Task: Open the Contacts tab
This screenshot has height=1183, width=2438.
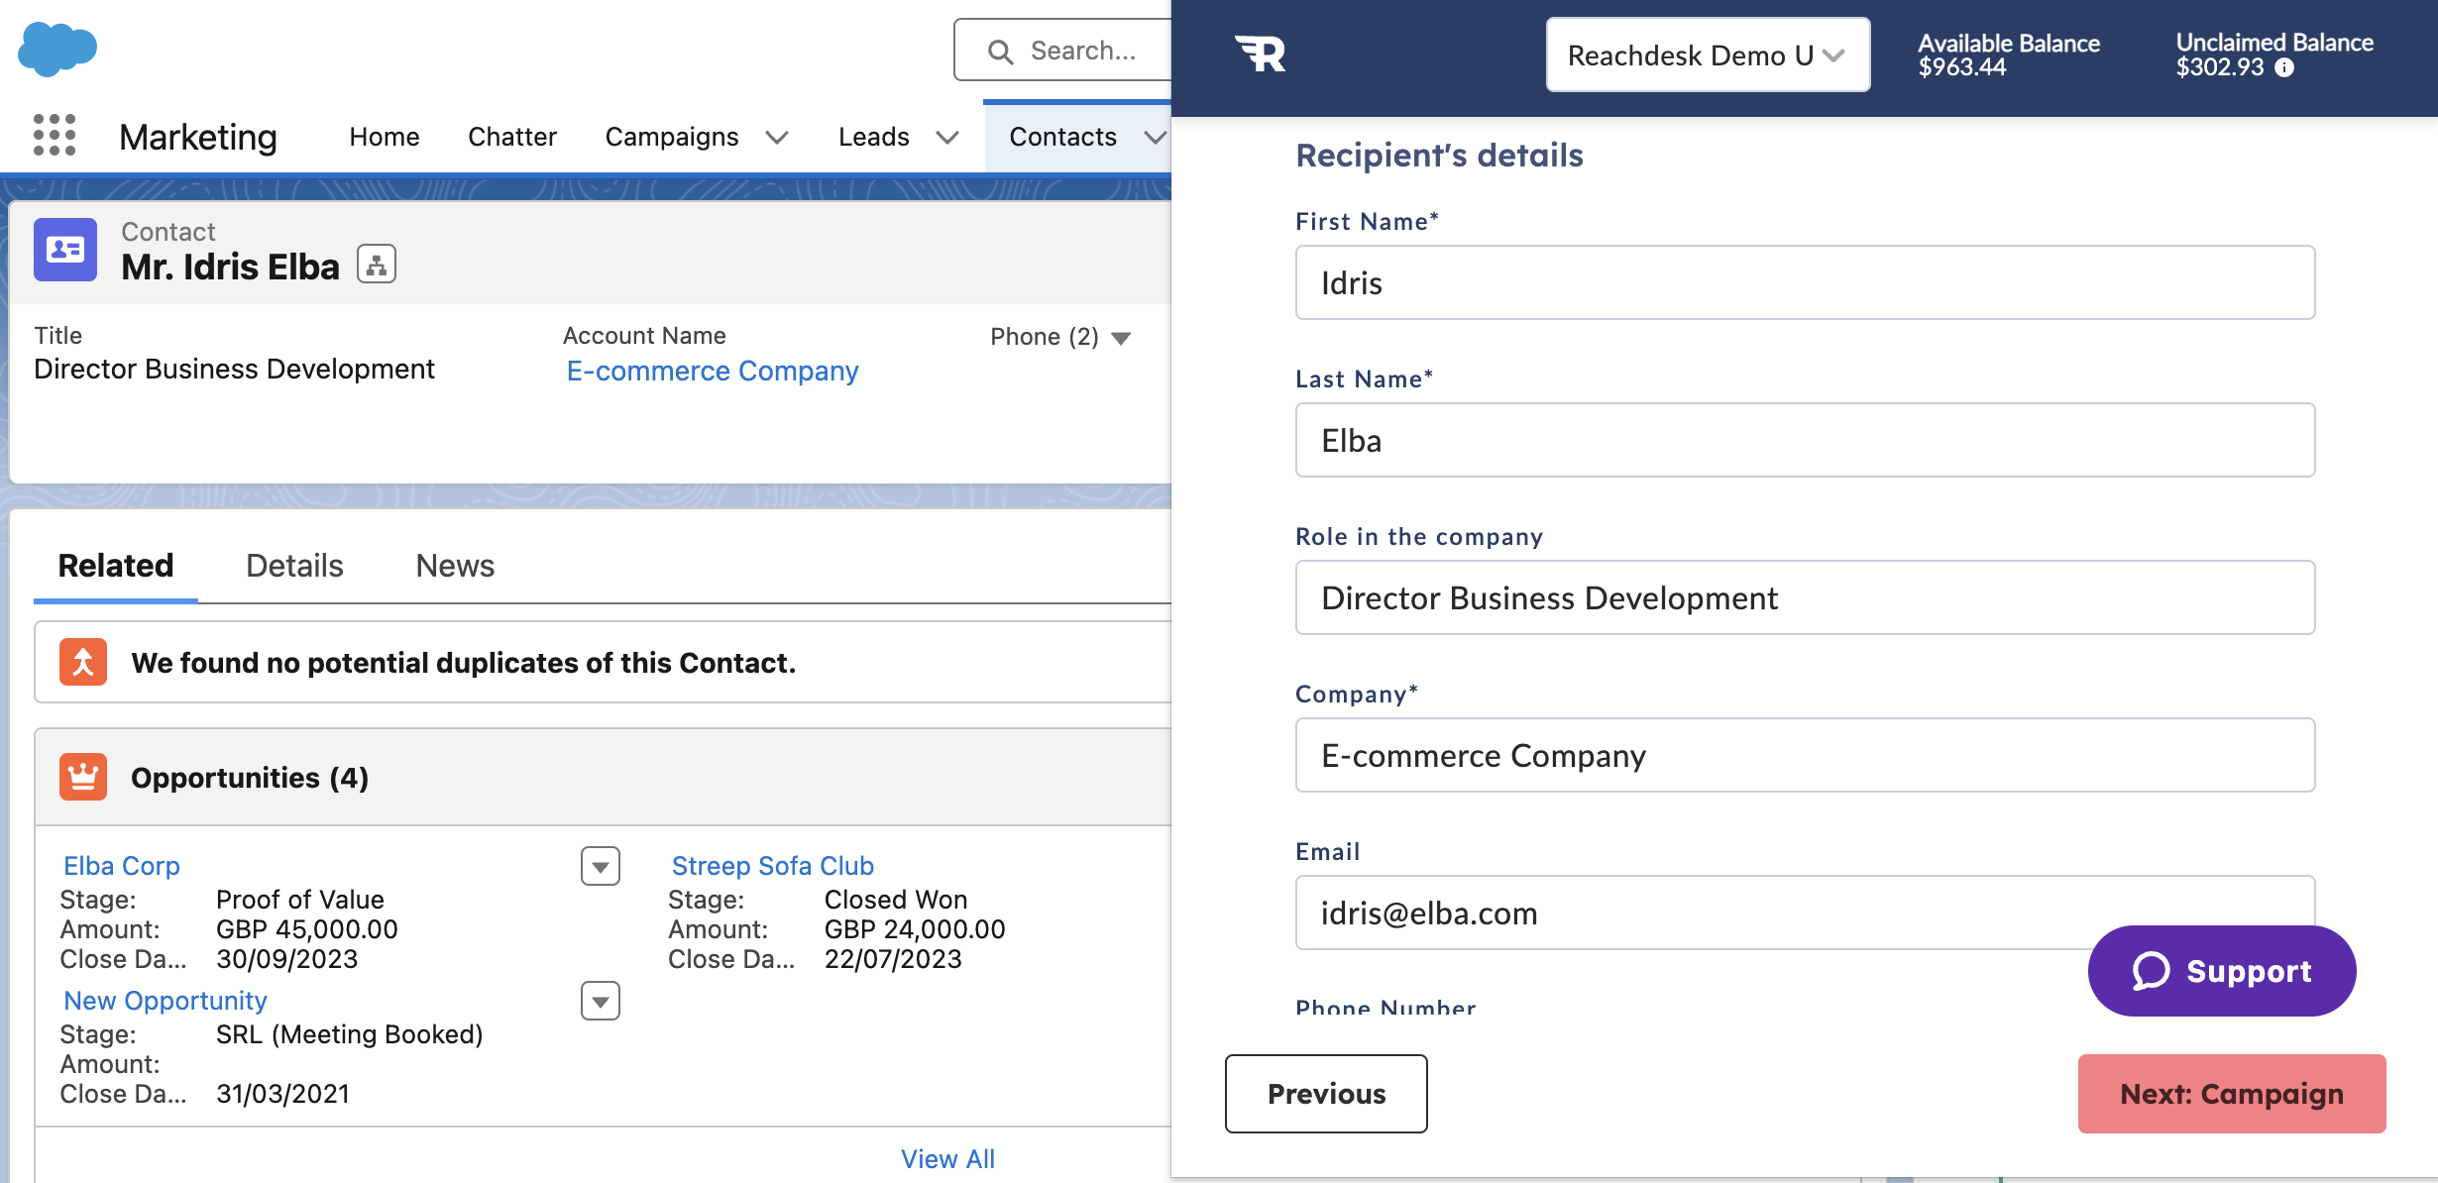Action: (x=1062, y=137)
